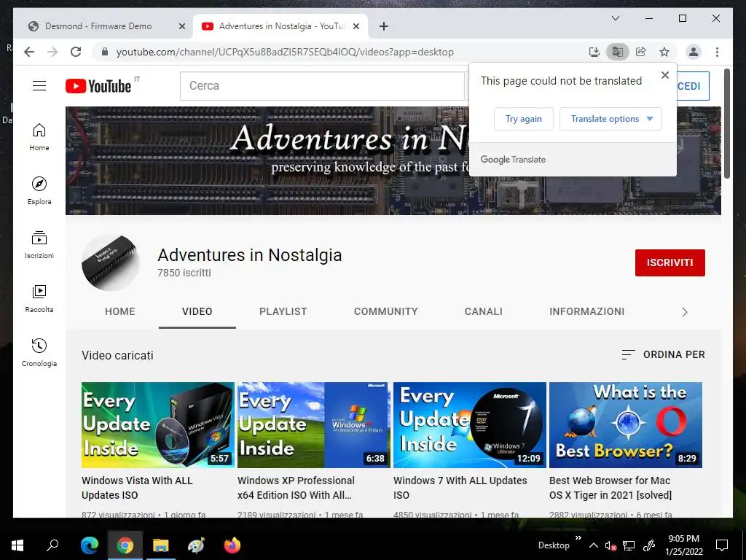746x560 pixels.
Task: Show more channel tabs with the chevron
Action: [x=684, y=312]
